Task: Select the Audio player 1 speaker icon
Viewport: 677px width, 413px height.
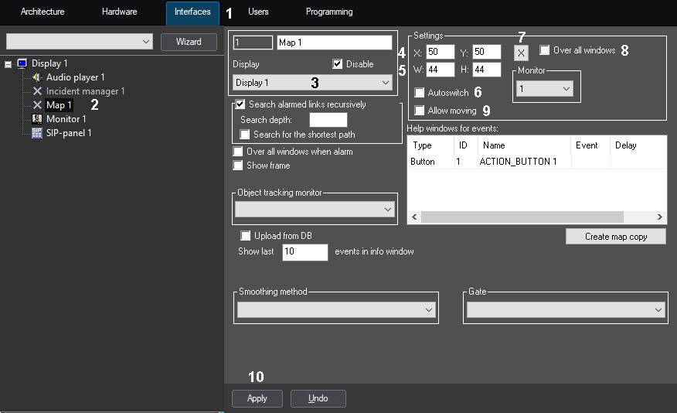Action: coord(37,77)
